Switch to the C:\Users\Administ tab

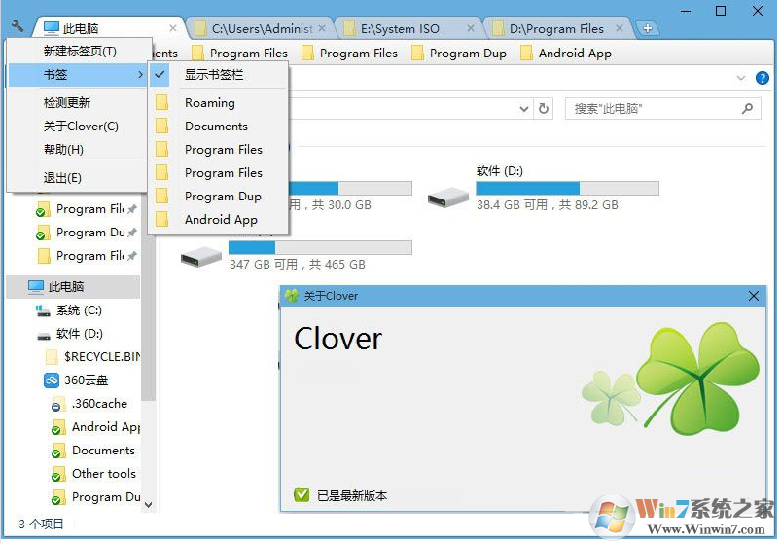coord(262,29)
